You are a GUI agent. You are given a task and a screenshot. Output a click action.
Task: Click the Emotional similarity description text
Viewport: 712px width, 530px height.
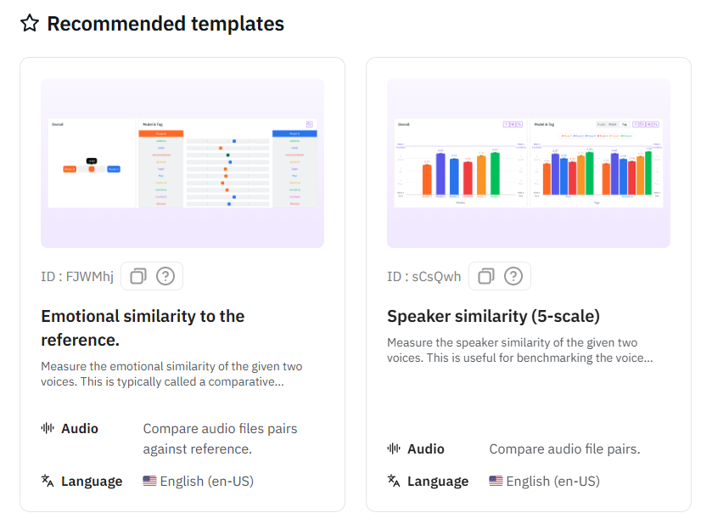171,375
